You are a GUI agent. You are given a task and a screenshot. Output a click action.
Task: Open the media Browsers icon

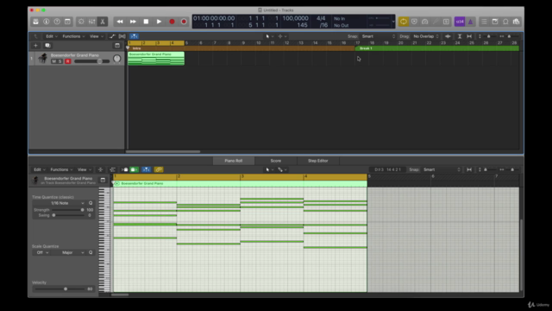point(516,22)
